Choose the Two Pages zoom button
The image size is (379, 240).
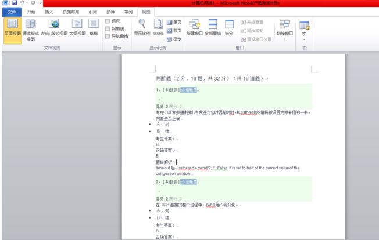pos(174,31)
